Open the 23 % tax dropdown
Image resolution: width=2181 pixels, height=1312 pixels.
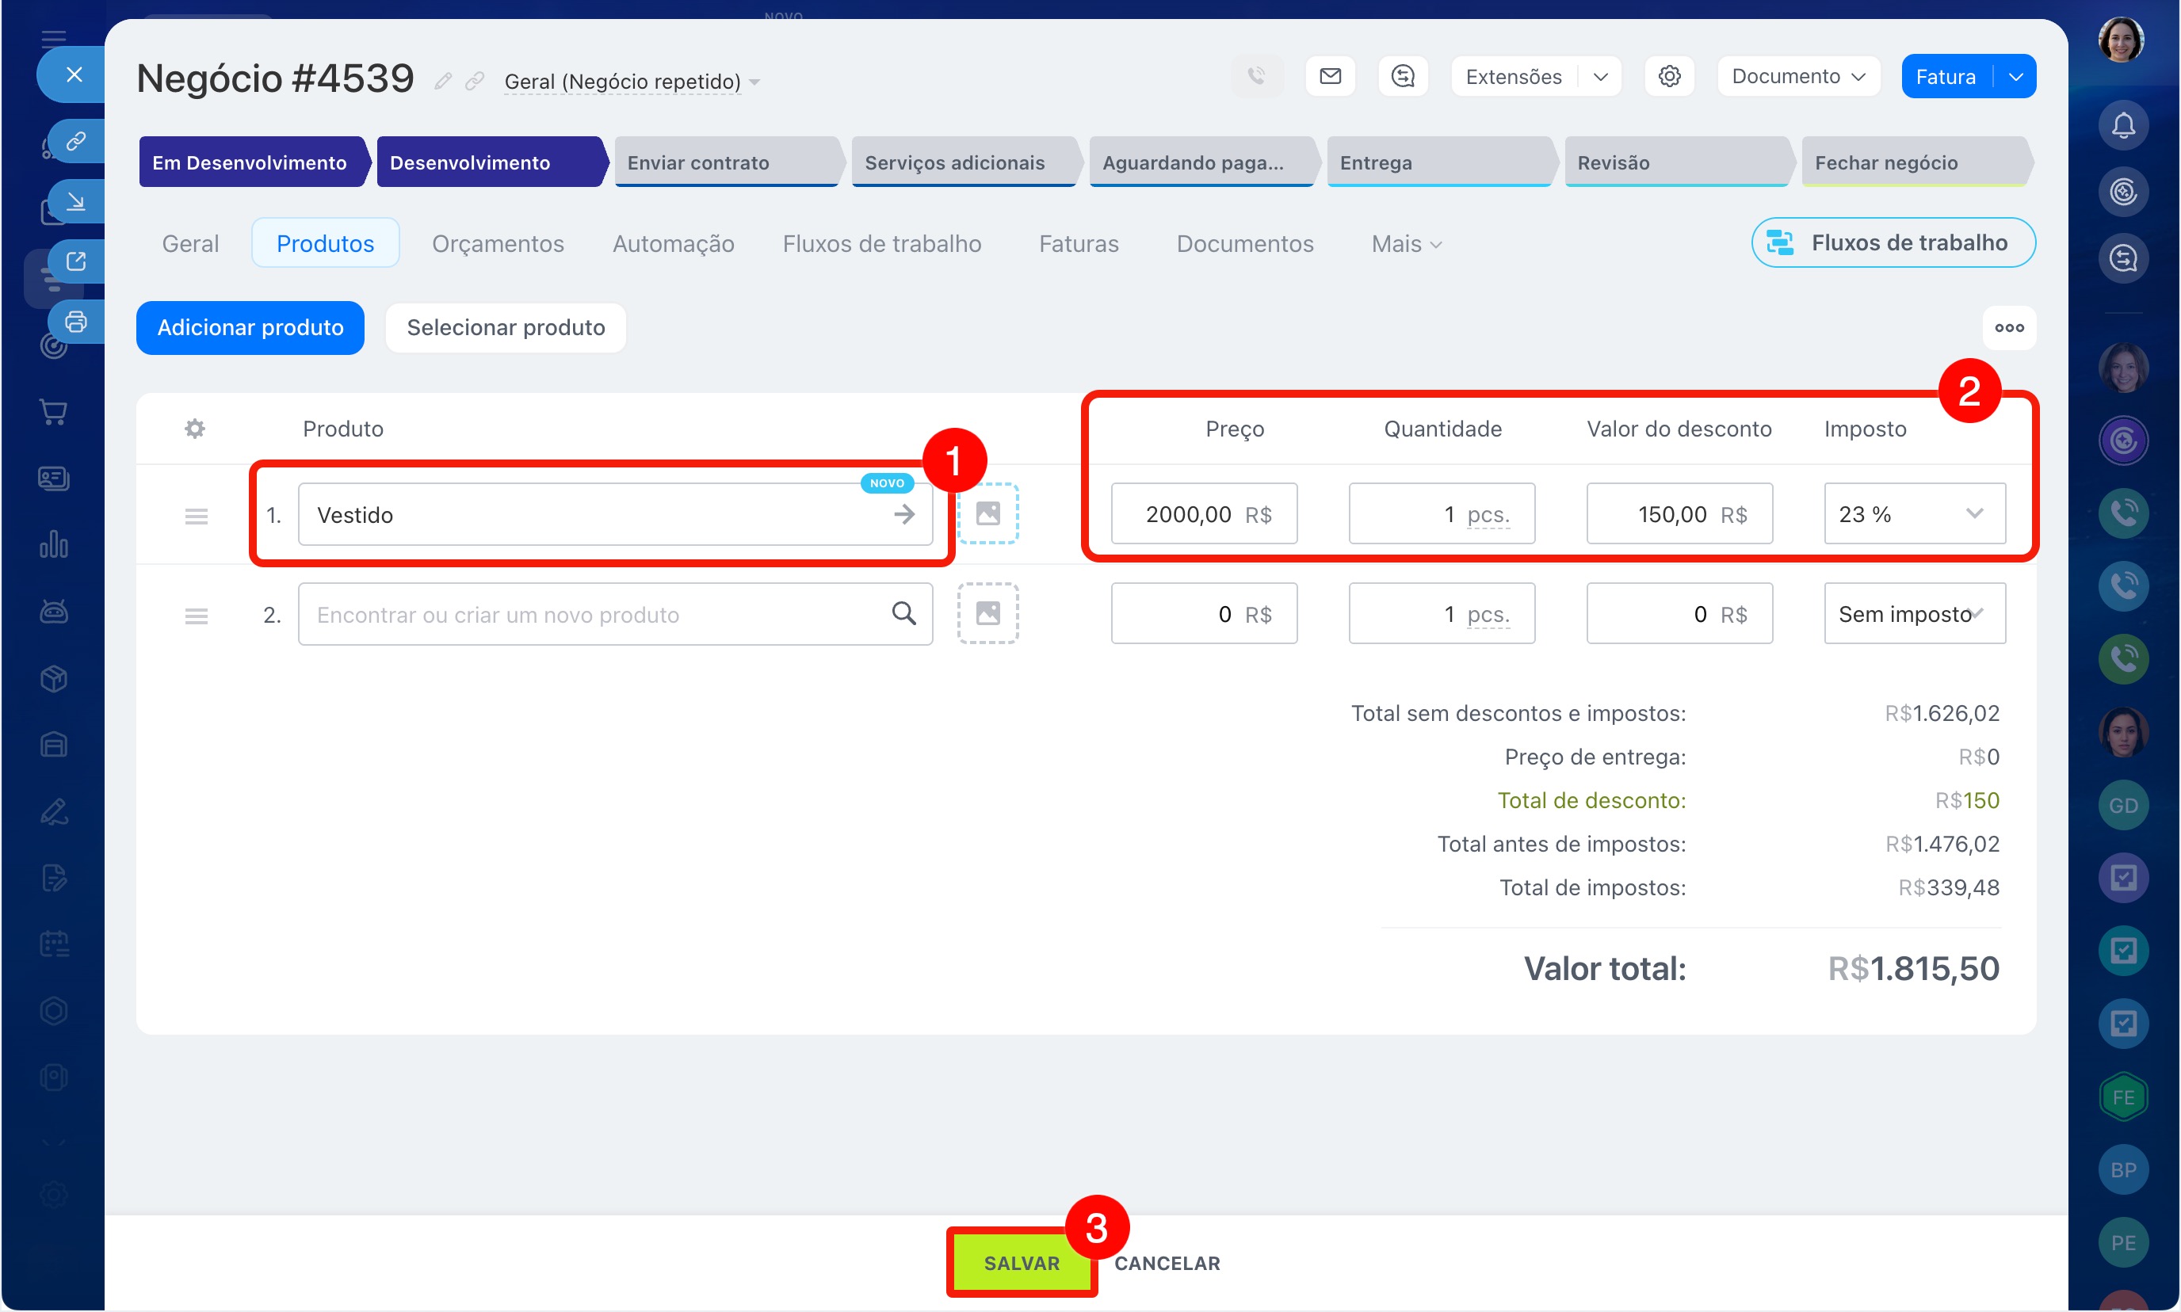click(1914, 513)
